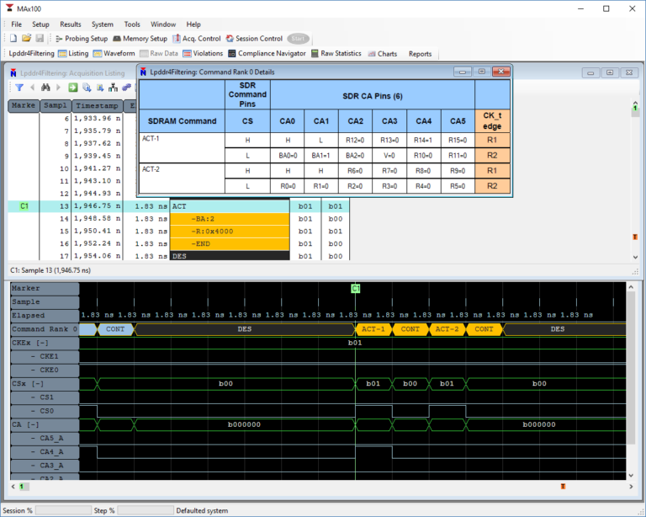Click the green go-to arrow icon
The image size is (646, 517).
73,88
